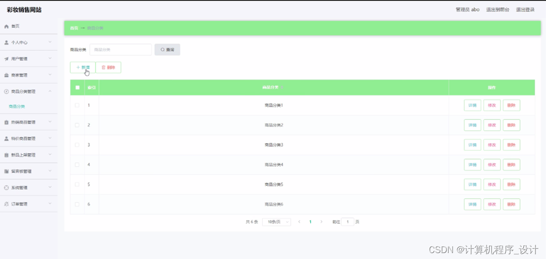Screen dimensions: 546x259
Task: Go to next page arrow in pagination
Action: click(x=321, y=222)
